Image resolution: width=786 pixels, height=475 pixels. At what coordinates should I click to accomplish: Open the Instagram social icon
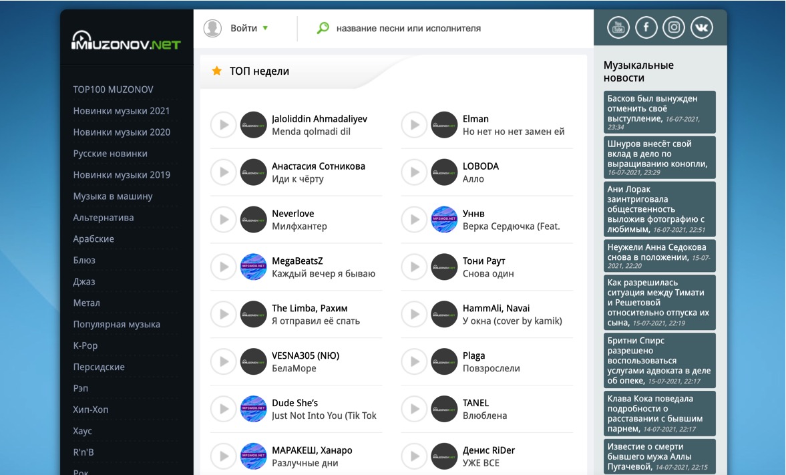point(674,27)
